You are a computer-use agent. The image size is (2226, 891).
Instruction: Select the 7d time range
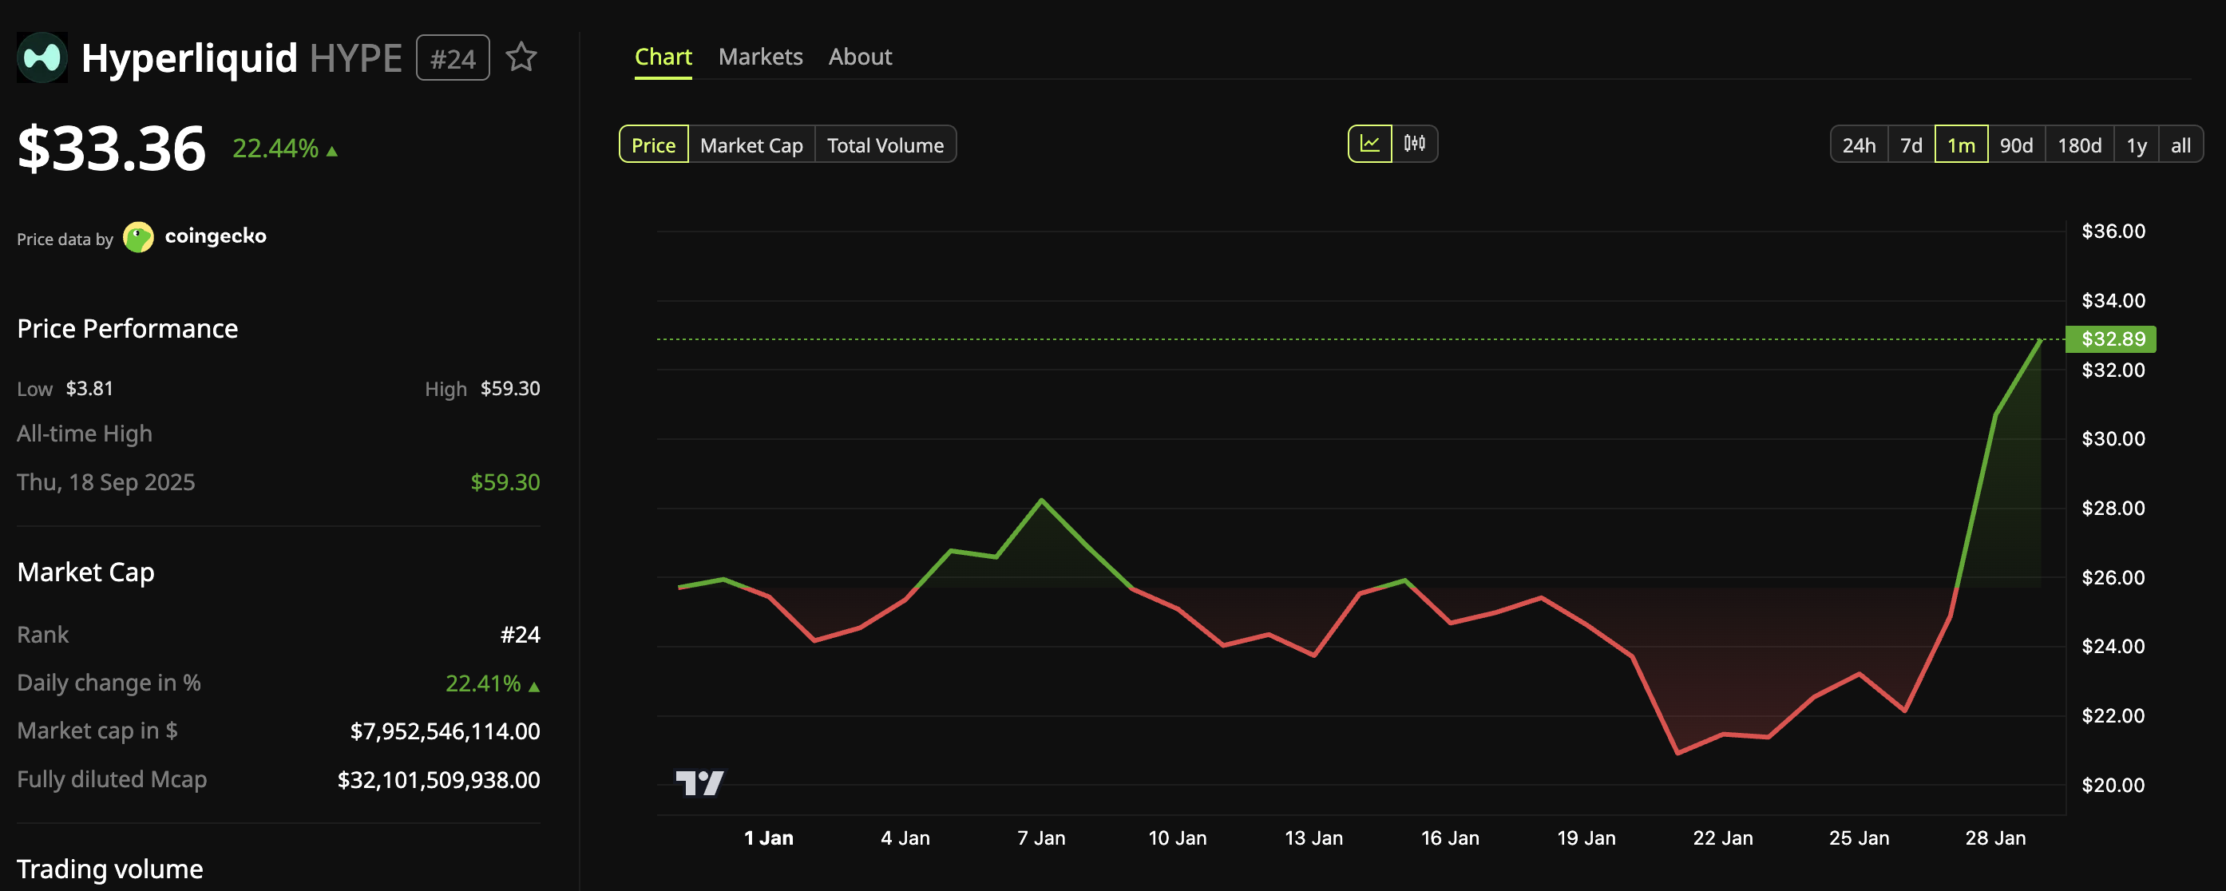pyautogui.click(x=1911, y=145)
